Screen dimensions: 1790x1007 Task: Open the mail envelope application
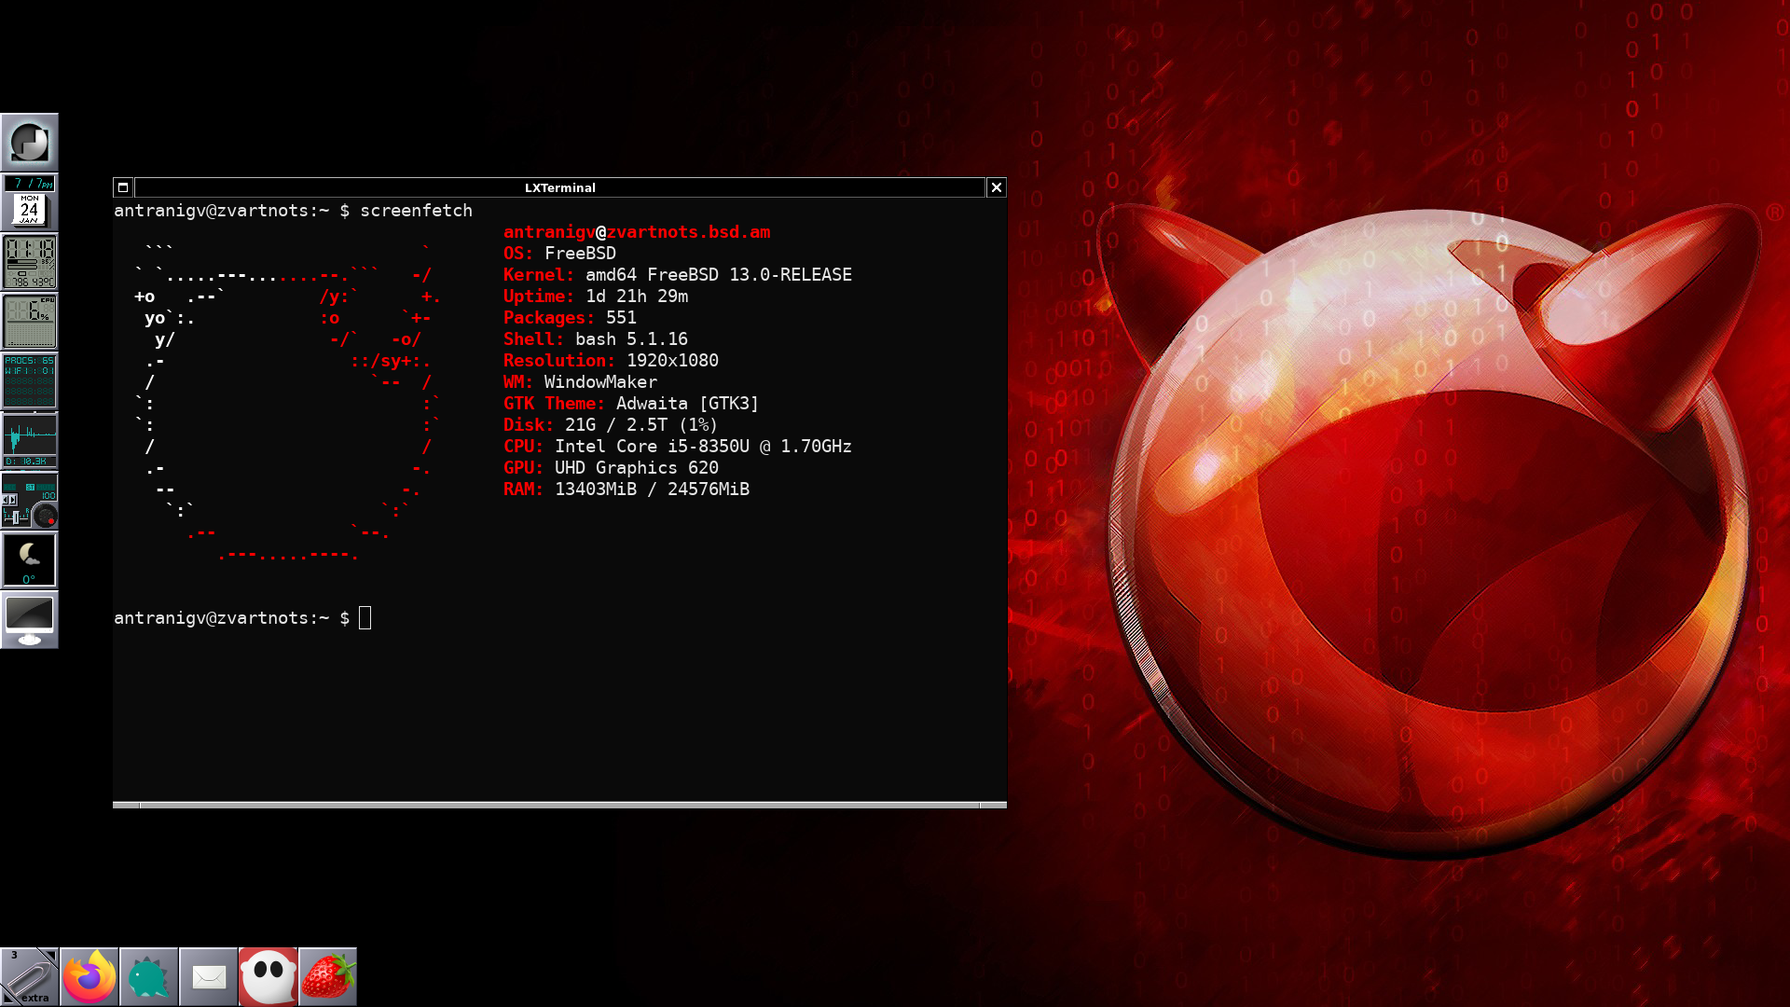pyautogui.click(x=209, y=977)
